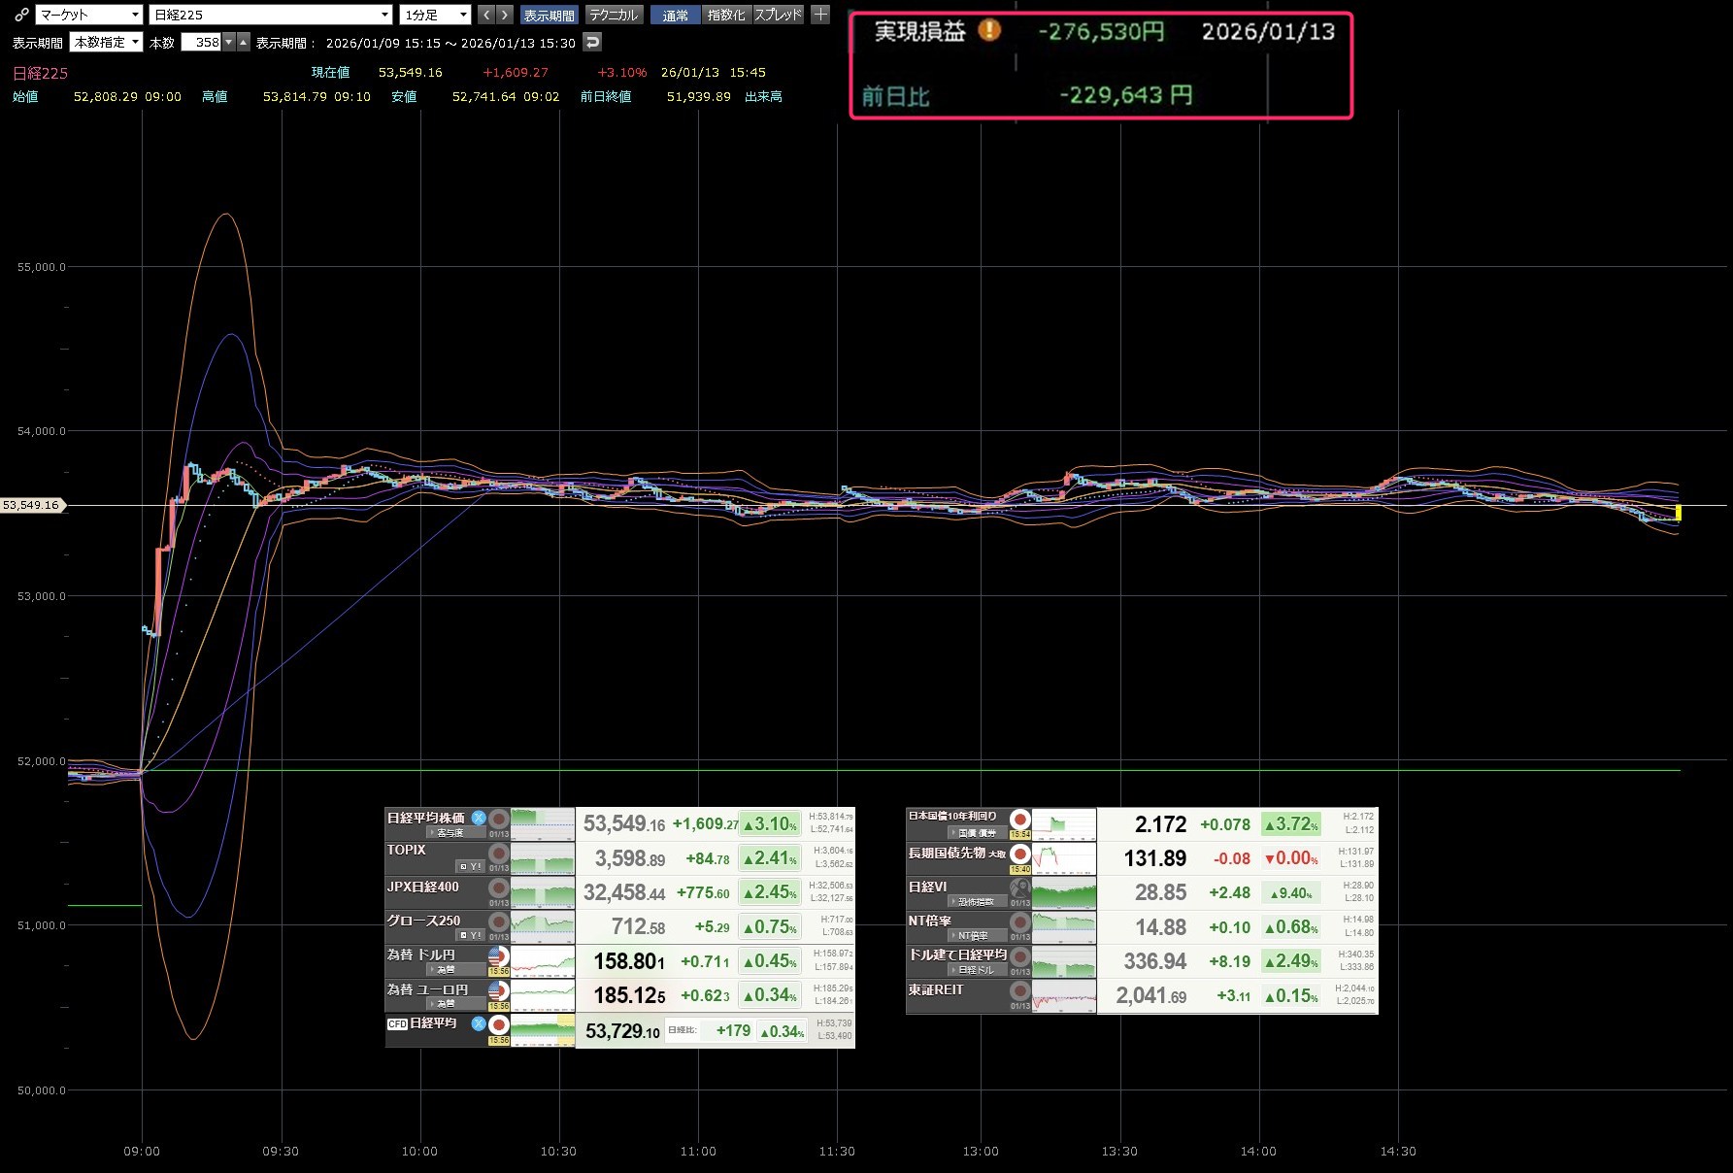Click the 恐怖指数 link under 日経VI
Image resolution: width=1733 pixels, height=1173 pixels.
click(975, 902)
